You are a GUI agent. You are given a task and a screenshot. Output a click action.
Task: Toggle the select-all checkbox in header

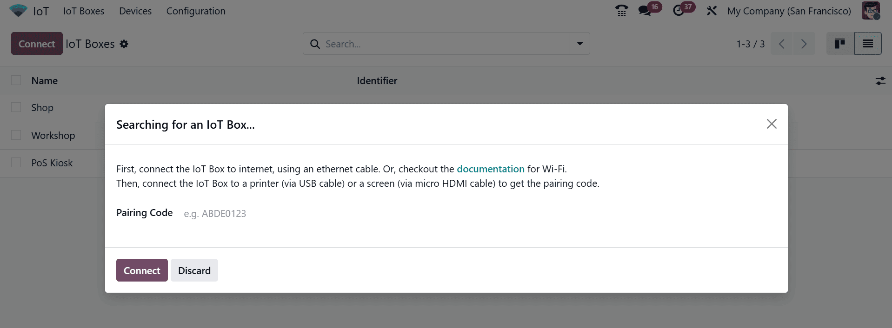[x=16, y=80]
